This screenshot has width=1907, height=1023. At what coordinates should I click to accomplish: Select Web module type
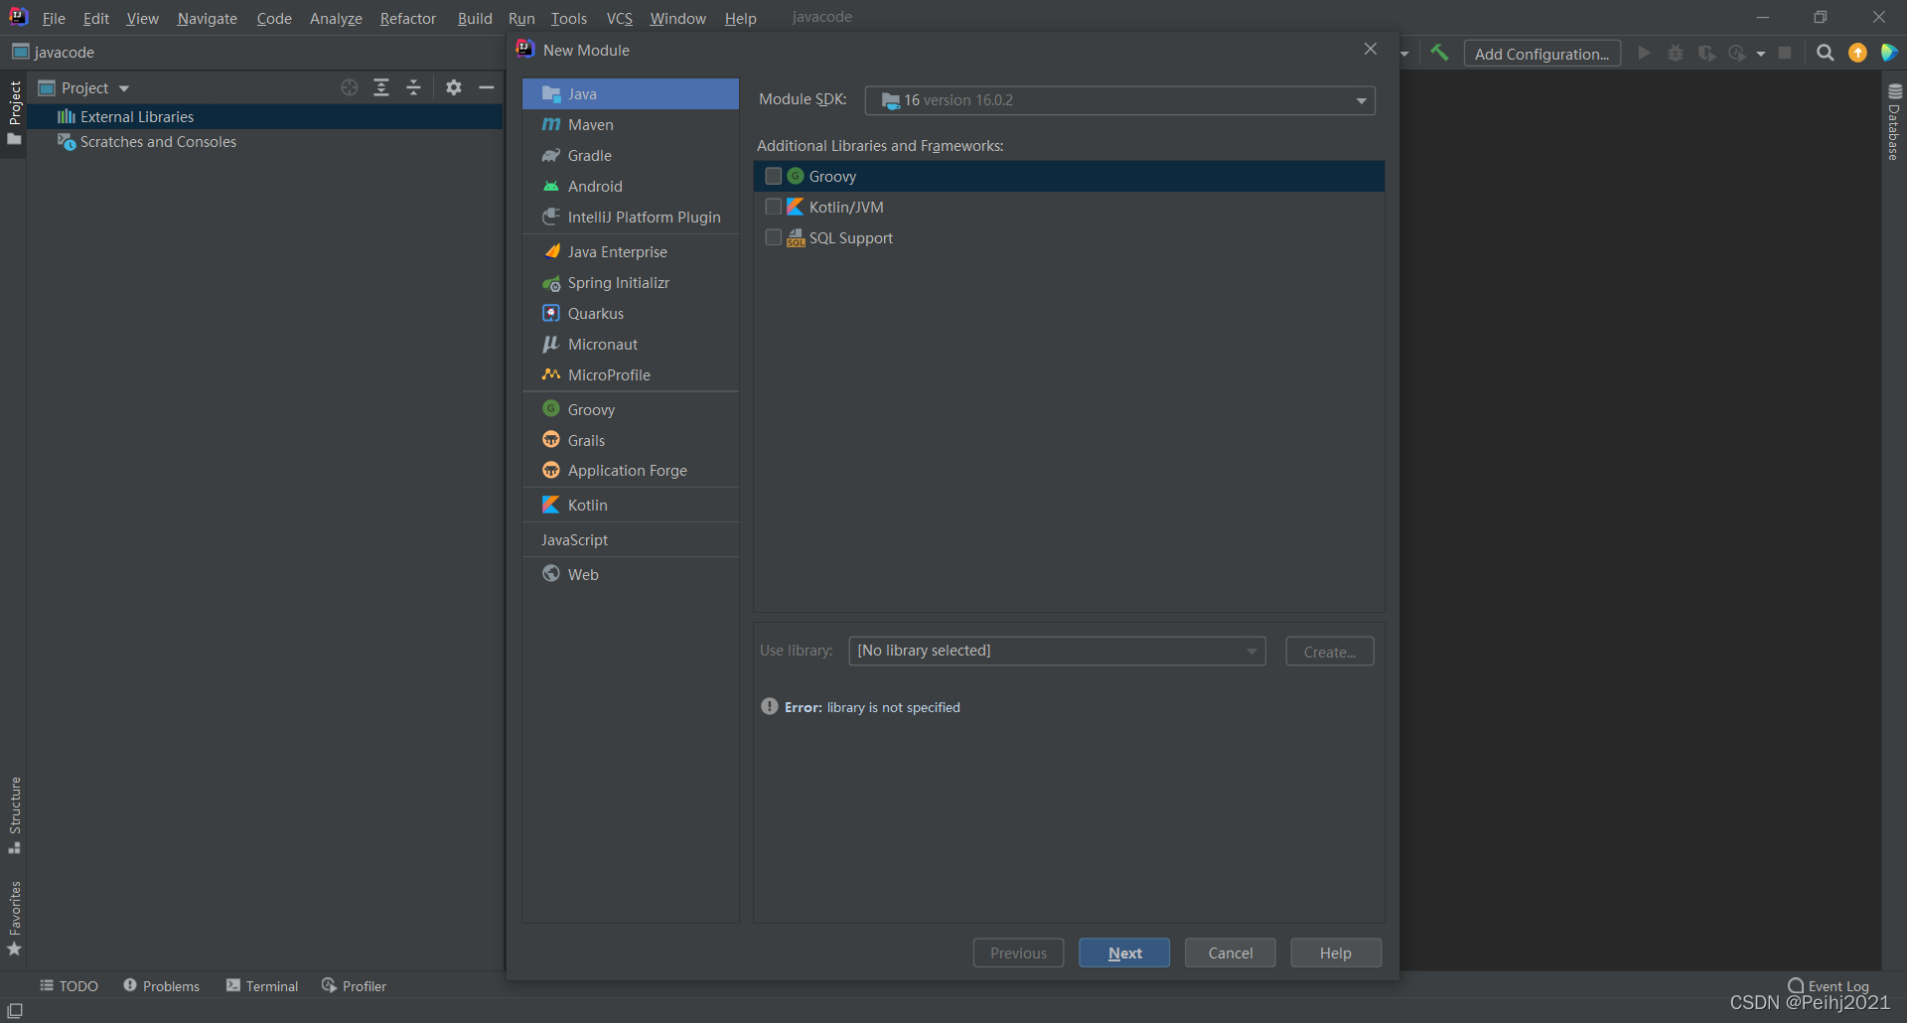(630, 574)
